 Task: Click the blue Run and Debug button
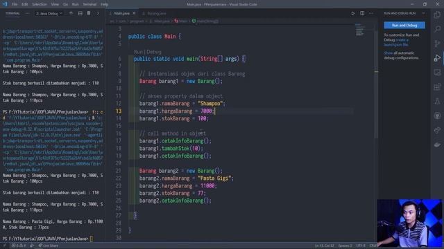404,25
